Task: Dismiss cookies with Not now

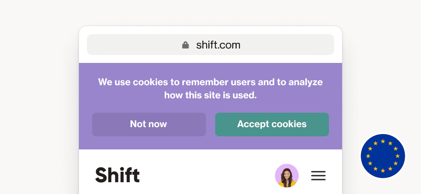Action: [x=149, y=124]
